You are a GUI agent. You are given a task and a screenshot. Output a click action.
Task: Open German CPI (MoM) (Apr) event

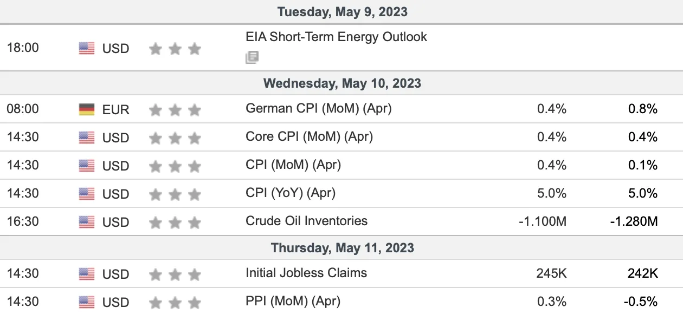[x=319, y=108]
